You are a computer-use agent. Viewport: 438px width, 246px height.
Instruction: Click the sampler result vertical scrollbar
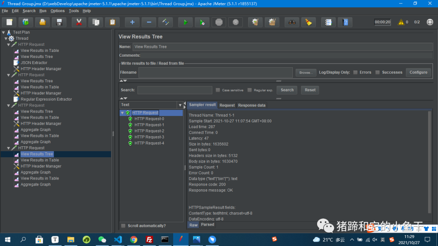point(430,162)
